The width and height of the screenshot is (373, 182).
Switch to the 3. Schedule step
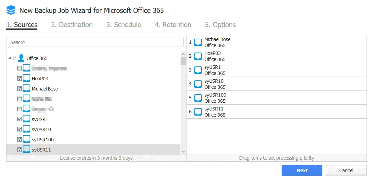[x=124, y=25]
